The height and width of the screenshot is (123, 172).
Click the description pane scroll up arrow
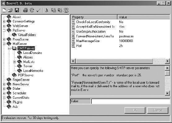[x=167, y=68]
